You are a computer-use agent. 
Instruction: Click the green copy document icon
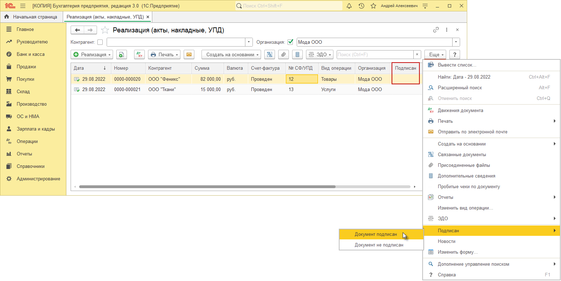tap(122, 54)
